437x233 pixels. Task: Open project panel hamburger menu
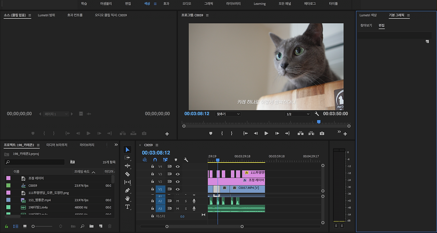(38, 145)
